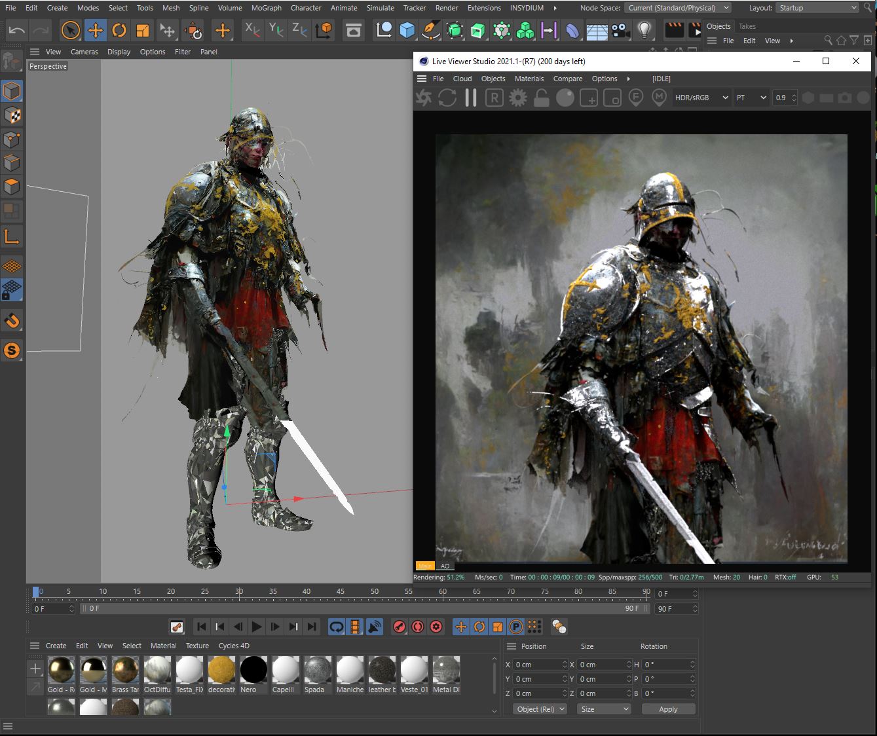Expand more items arrow in Live Viewer menu

[x=628, y=79]
